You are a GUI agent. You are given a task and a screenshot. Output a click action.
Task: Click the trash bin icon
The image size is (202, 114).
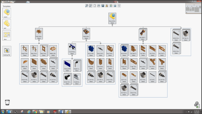pyautogui.click(x=7, y=102)
